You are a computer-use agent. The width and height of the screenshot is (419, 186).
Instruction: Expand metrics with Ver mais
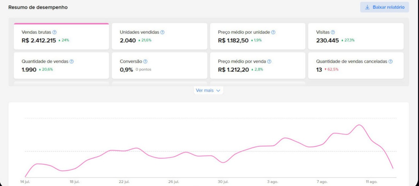208,90
